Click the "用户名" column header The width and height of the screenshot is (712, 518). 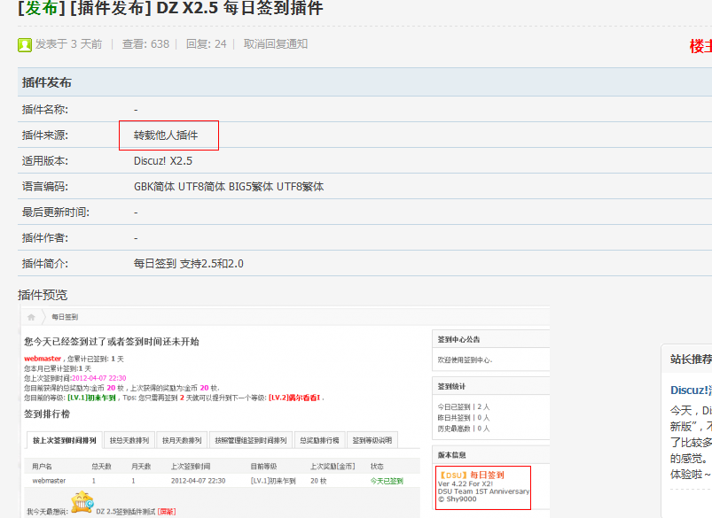pyautogui.click(x=43, y=467)
